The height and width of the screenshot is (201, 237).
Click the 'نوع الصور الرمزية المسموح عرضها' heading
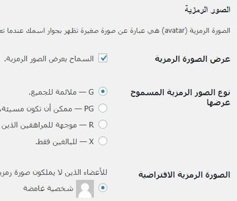tap(181, 97)
